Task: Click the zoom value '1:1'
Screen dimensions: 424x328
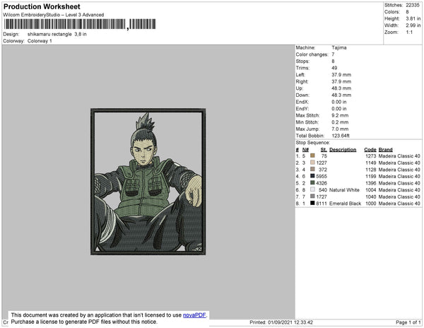Action: (x=409, y=33)
